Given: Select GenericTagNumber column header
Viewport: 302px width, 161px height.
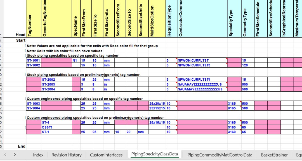Looking at the screenshot, I should point(56,18).
